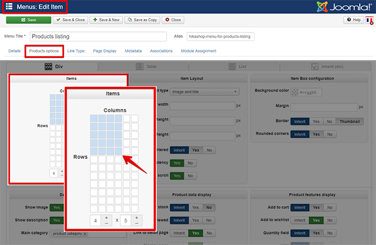Set Border to Inherit
Screen dimensions: 376x245
coord(300,121)
